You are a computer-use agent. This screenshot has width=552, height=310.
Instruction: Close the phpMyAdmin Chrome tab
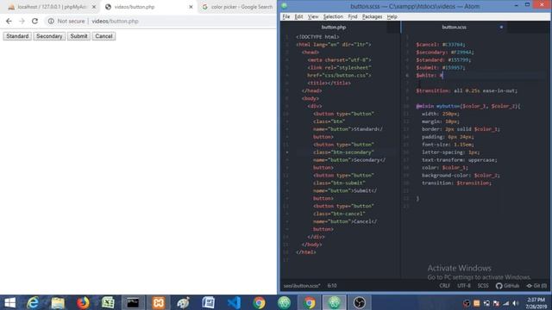click(x=94, y=7)
